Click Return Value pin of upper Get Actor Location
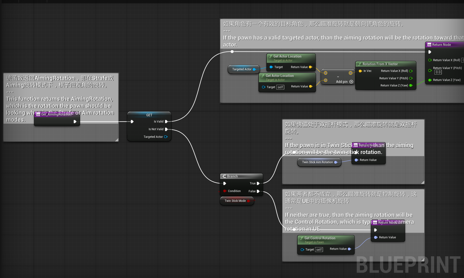 tap(311, 67)
